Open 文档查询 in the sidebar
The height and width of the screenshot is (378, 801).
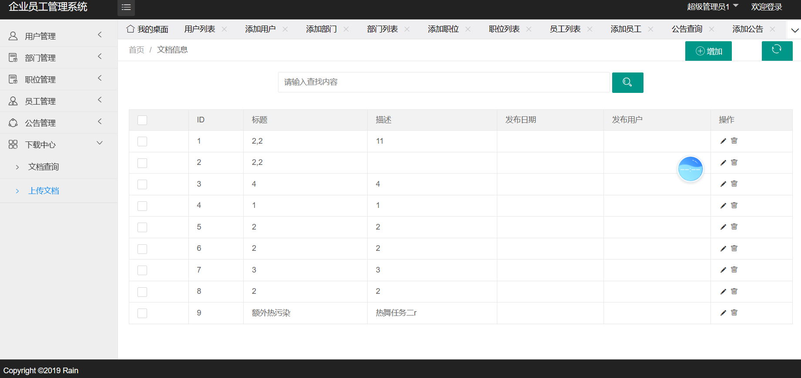pos(44,167)
